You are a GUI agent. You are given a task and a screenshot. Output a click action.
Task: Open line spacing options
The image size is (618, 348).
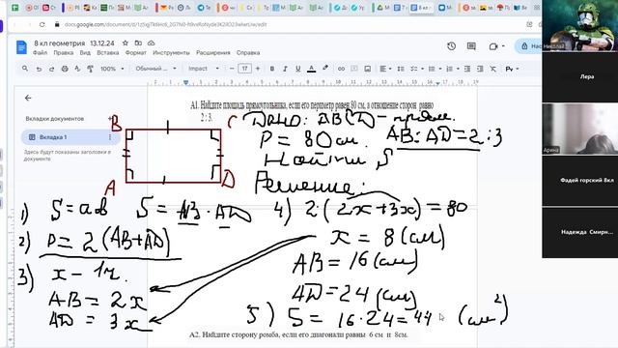click(401, 69)
